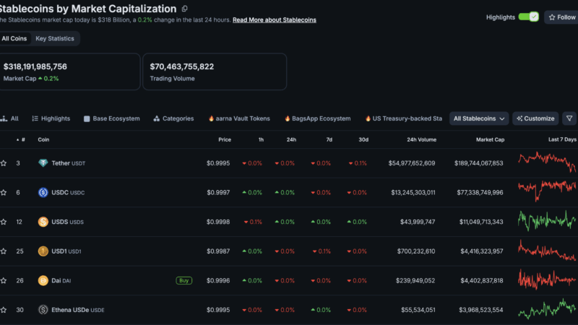Open the BagsApp Ecosystem category
Screen dimensions: 578x325
pyautogui.click(x=317, y=118)
